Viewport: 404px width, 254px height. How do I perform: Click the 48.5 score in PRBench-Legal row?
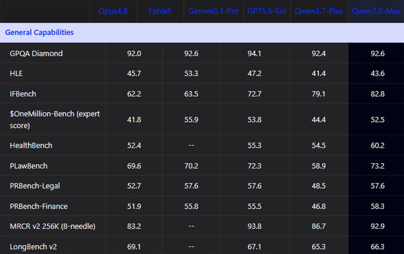318,186
